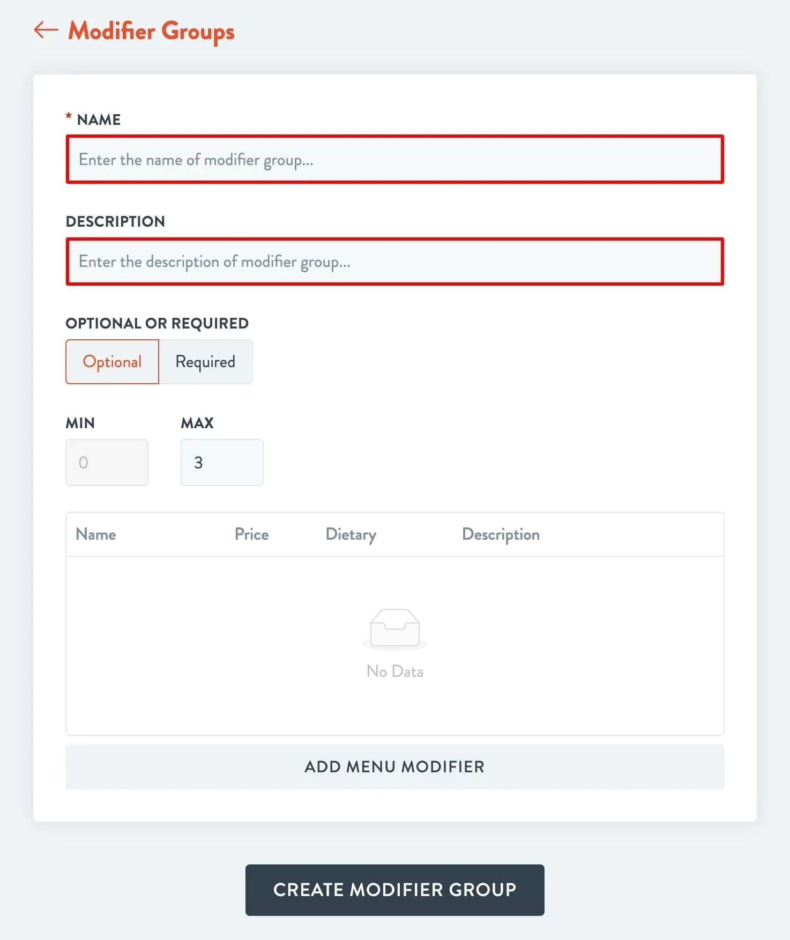Click the MAX label text
Screen dimensions: 790x940
point(197,423)
